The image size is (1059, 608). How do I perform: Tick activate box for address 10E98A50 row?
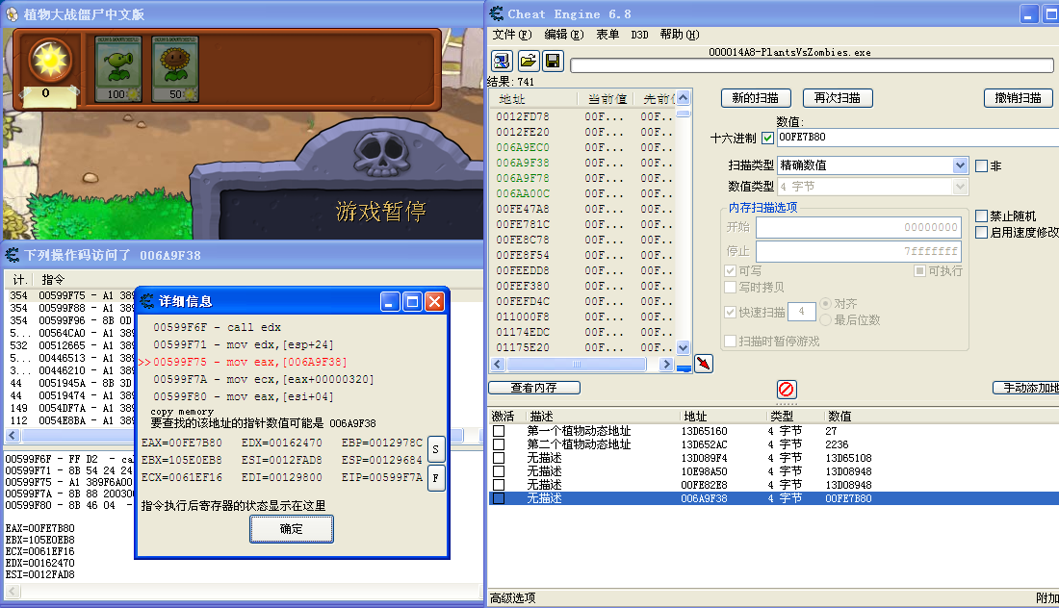[499, 471]
